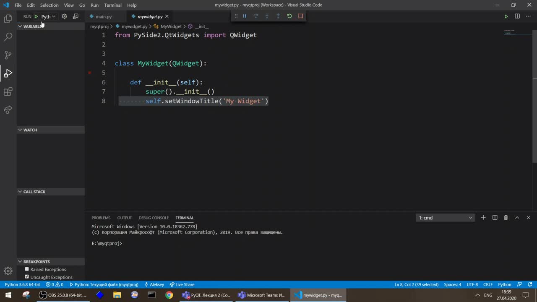
Task: Open Google Chrome from the taskbar
Action: point(169,295)
